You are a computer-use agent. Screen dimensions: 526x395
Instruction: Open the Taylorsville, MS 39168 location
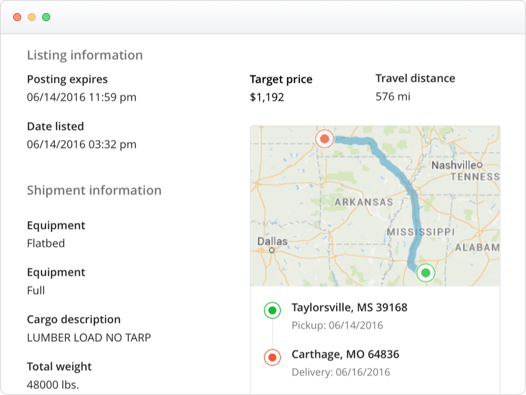(349, 307)
